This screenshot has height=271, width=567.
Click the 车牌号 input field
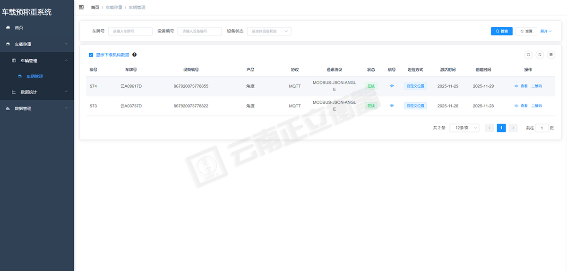(x=130, y=31)
